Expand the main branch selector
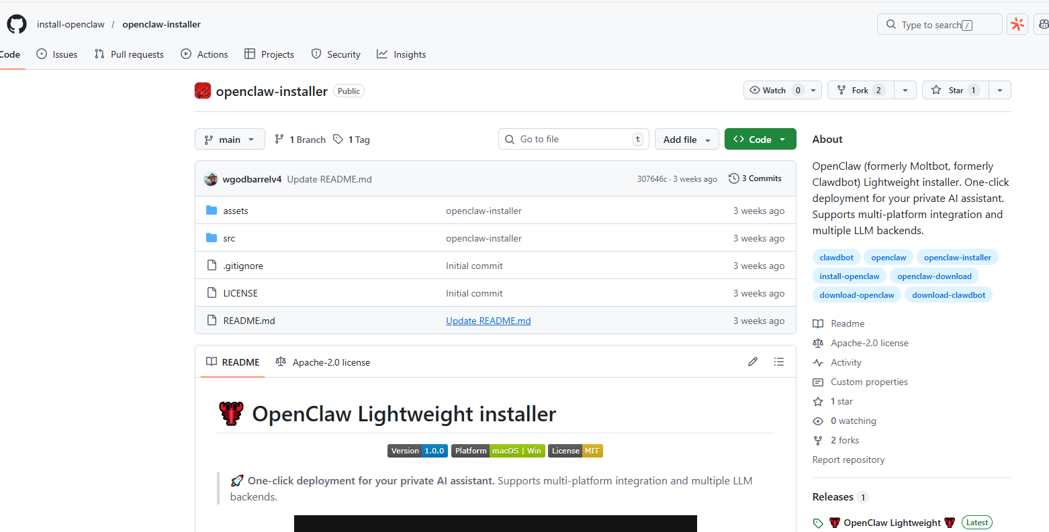Image resolution: width=1049 pixels, height=532 pixels. (230, 140)
